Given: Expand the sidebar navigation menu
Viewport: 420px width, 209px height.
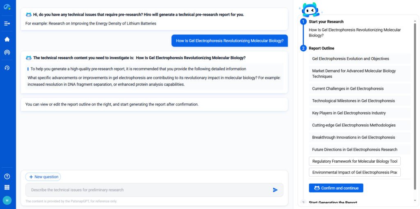Looking at the screenshot, I should pos(7,23).
